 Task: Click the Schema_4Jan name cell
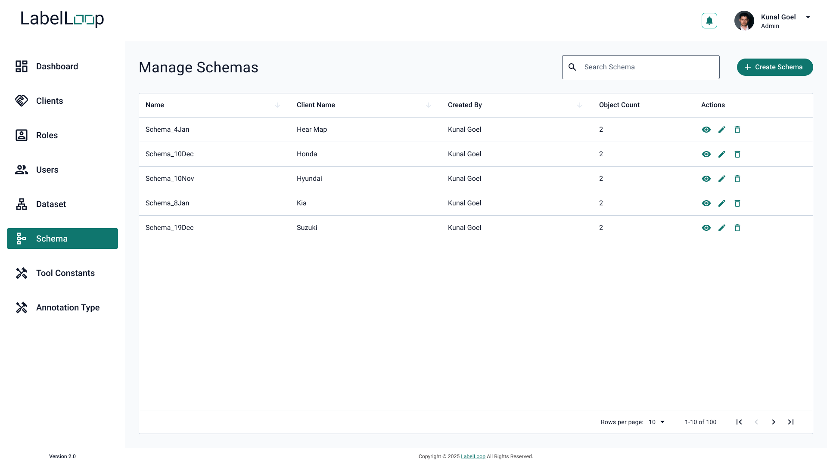click(167, 130)
